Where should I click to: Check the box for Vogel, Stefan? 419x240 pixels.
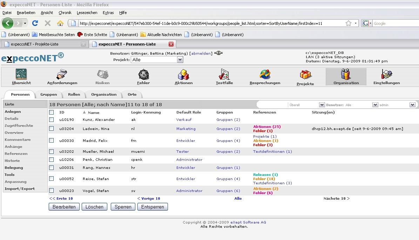(51, 190)
